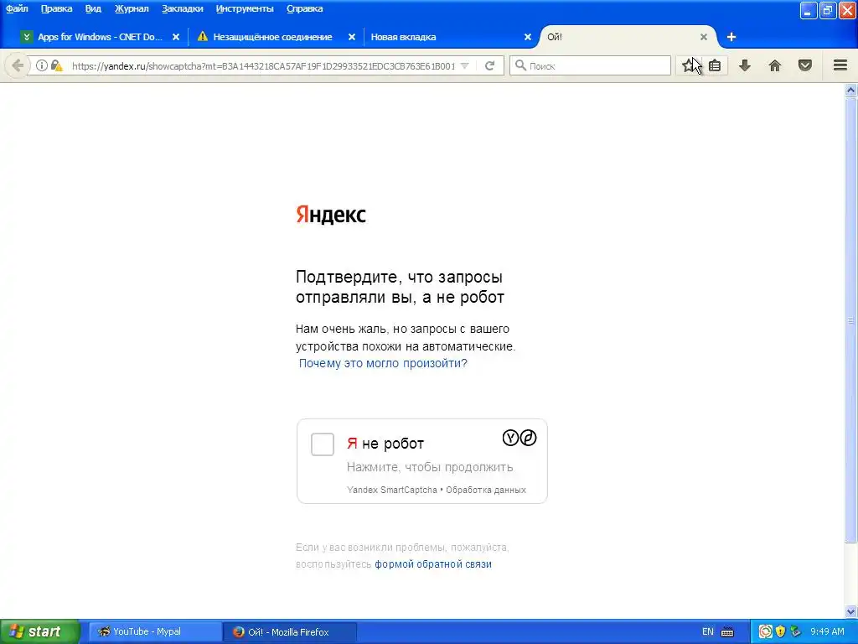Viewport: 858px width, 644px height.
Task: Bookmark this page with star icon
Action: pyautogui.click(x=689, y=65)
